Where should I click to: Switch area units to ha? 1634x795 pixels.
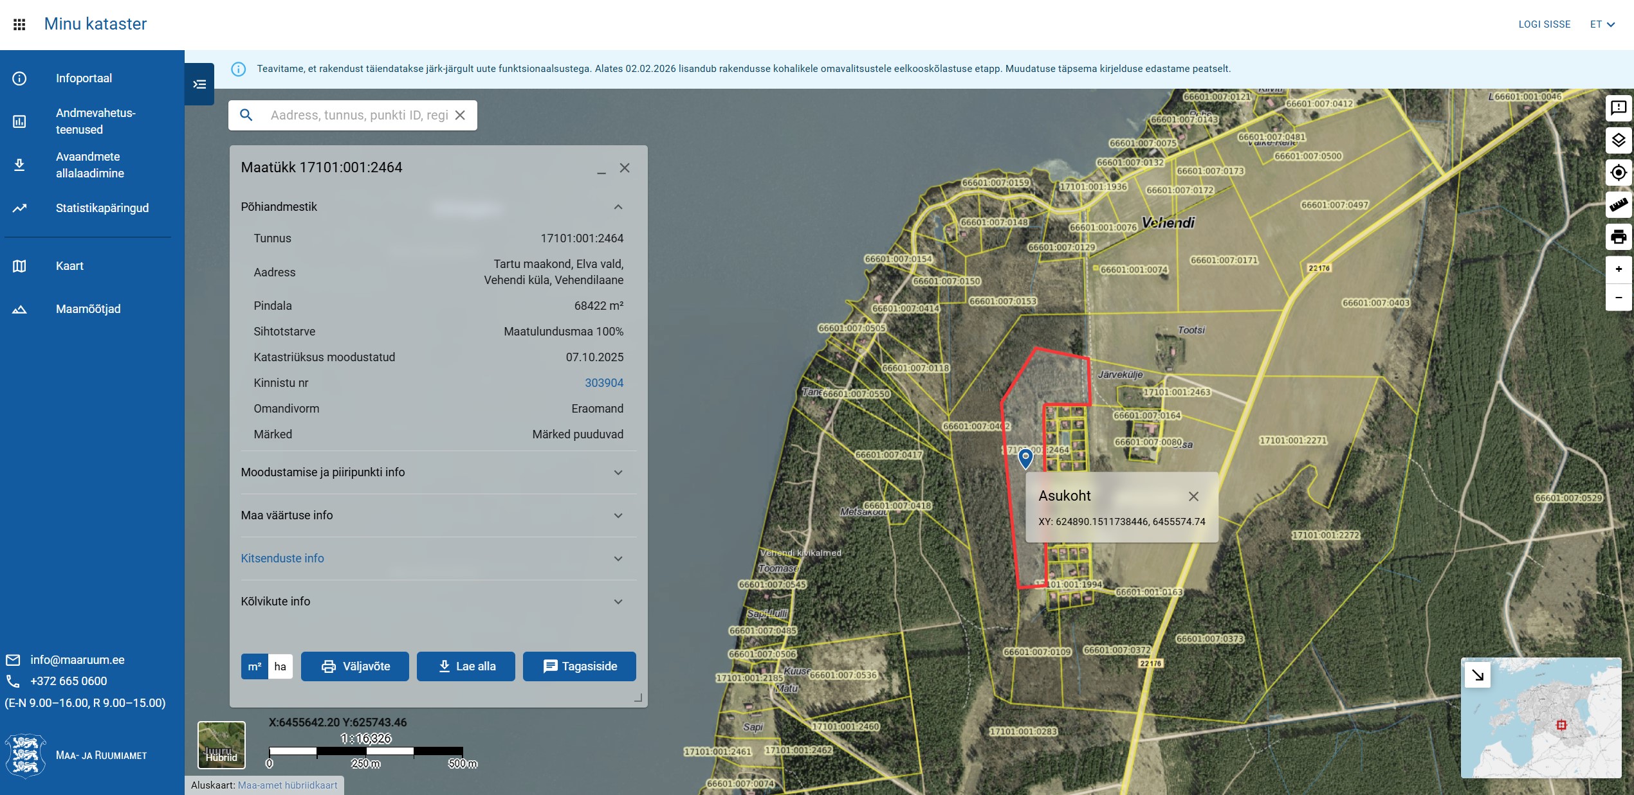[x=280, y=666]
